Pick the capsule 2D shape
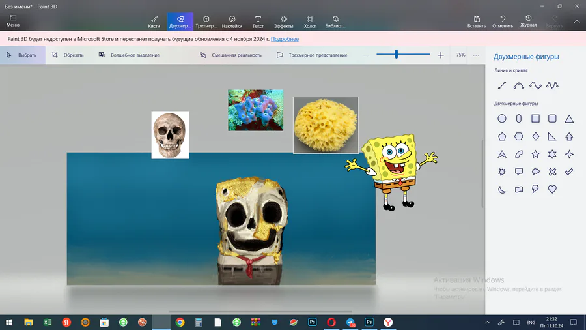 pyautogui.click(x=519, y=119)
